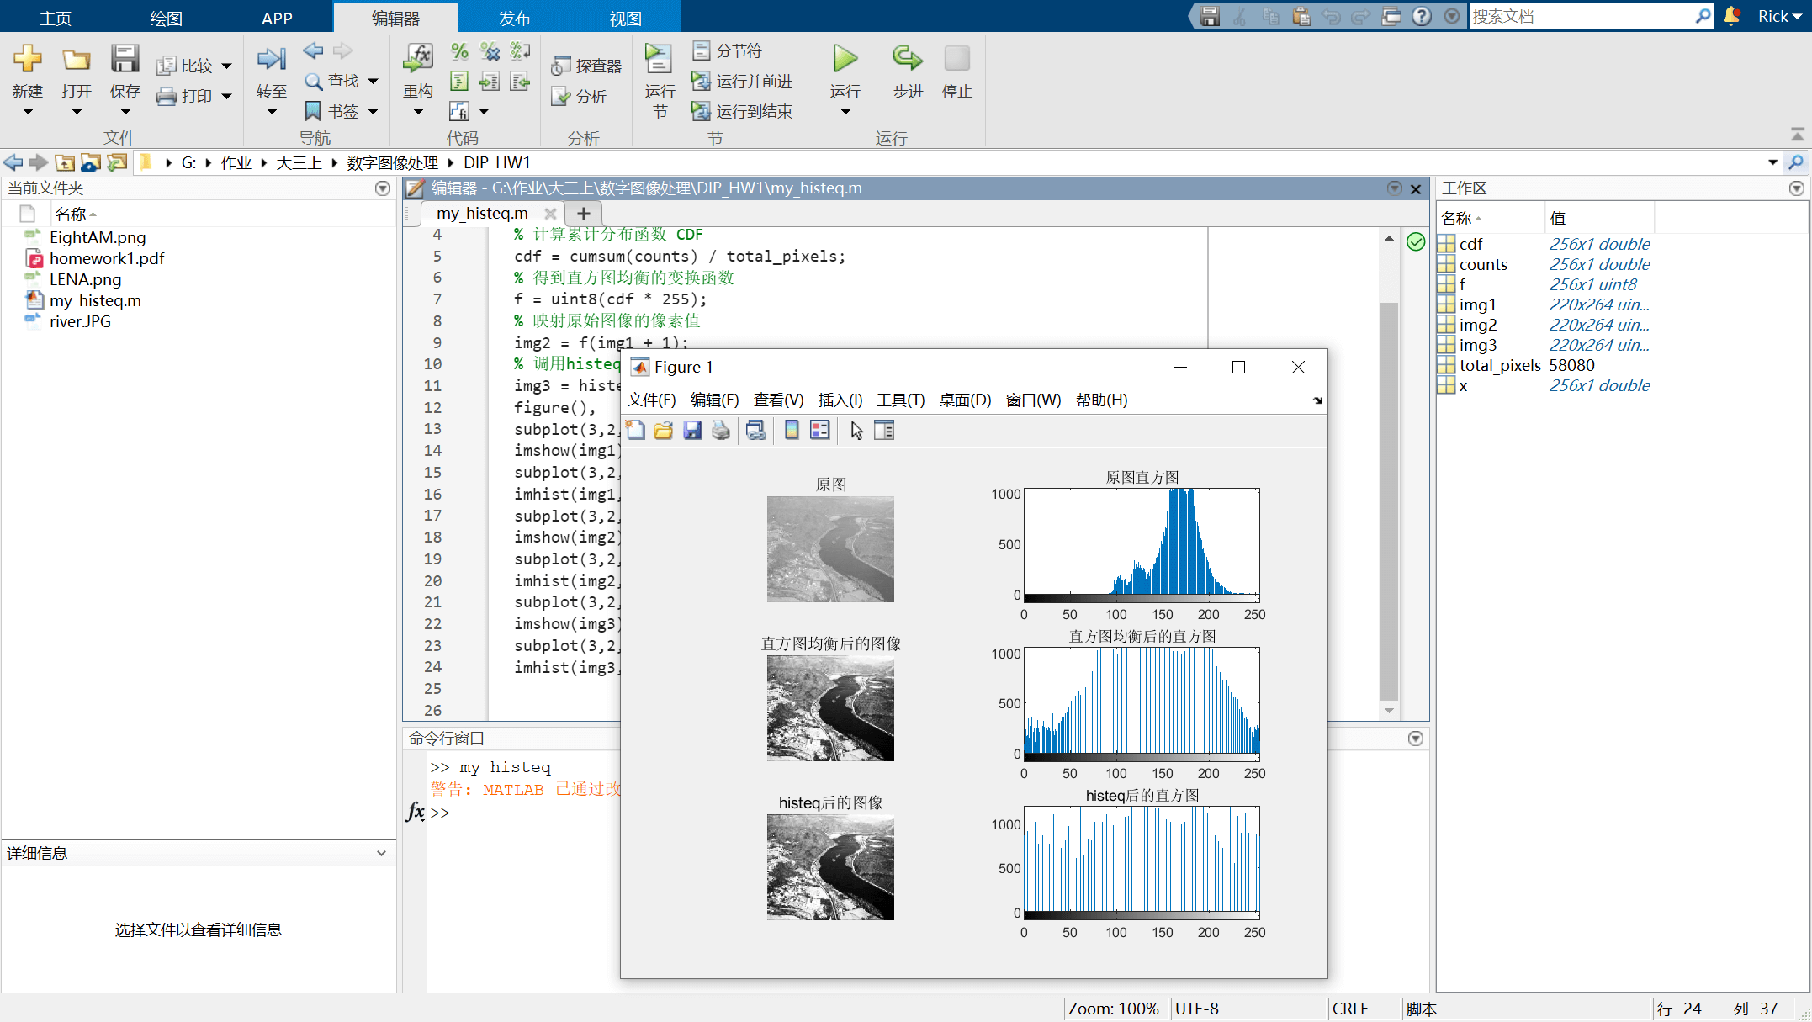The image size is (1812, 1022).
Task: Expand the Compare (比较) dropdown arrow
Action: pos(226,66)
